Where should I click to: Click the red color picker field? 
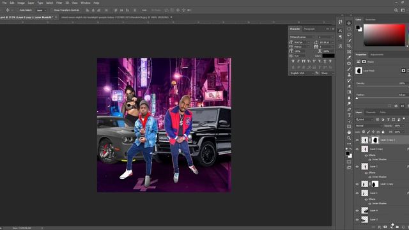pyautogui.click(x=384, y=35)
